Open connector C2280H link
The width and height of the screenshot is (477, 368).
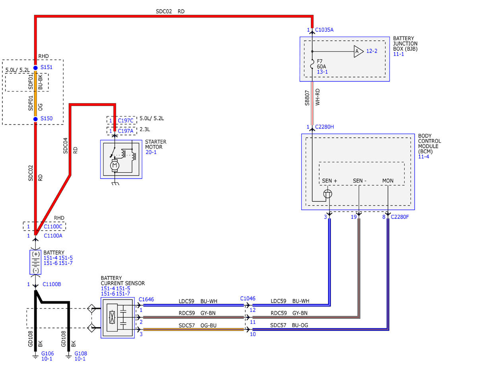324,127
